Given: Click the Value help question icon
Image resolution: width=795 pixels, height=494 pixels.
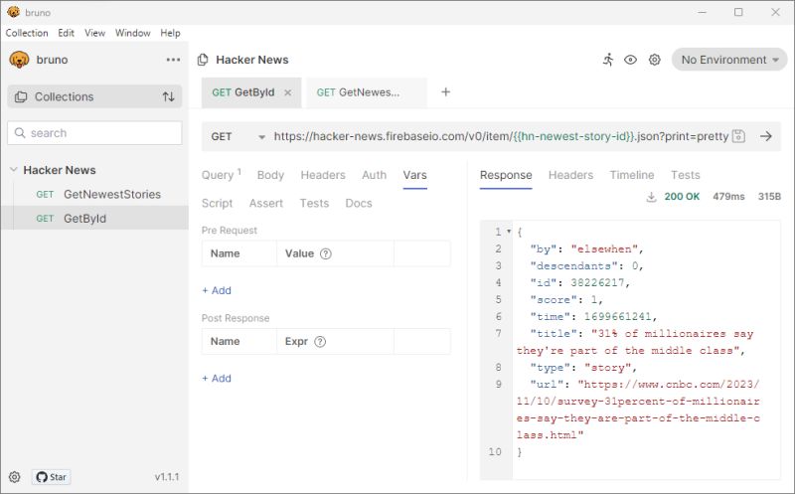Looking at the screenshot, I should click(326, 253).
